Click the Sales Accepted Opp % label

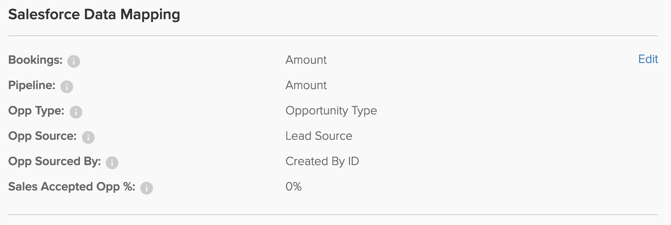[x=72, y=187]
